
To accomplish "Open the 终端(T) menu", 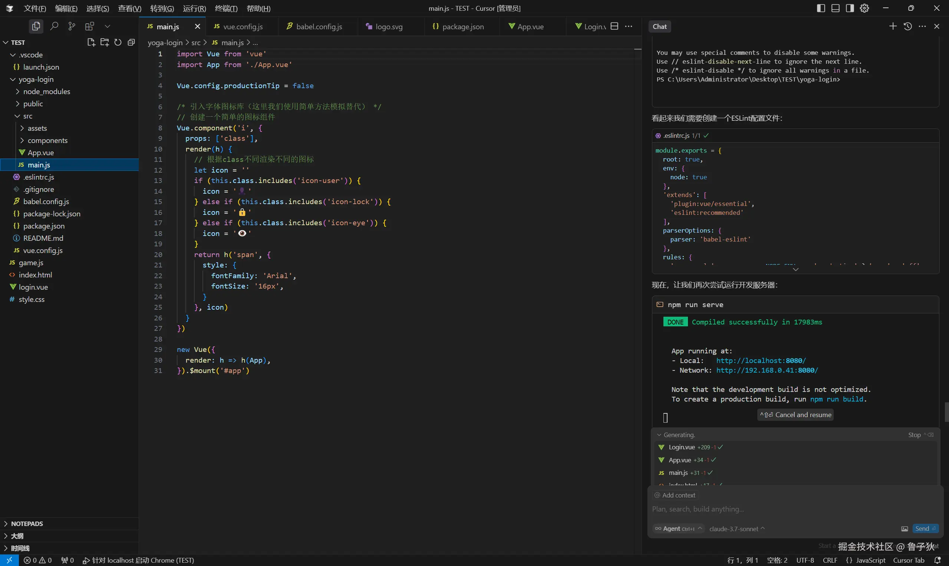I will tap(226, 9).
